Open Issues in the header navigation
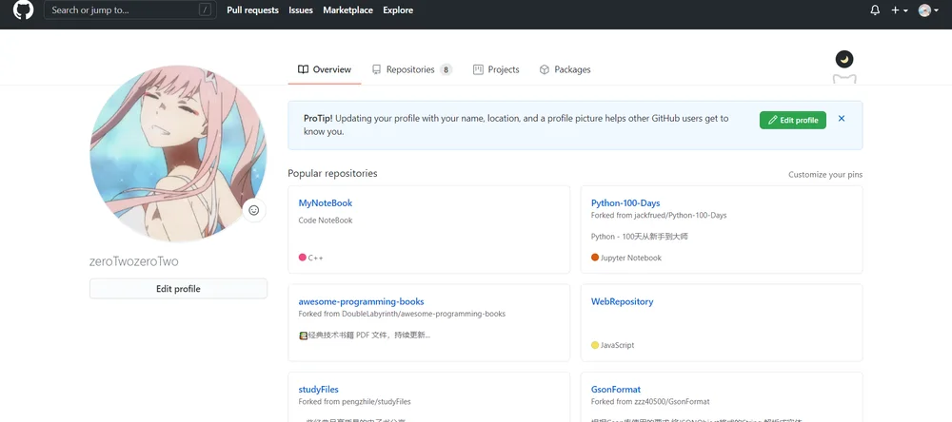Viewport: 952px width, 422px height. pos(301,10)
